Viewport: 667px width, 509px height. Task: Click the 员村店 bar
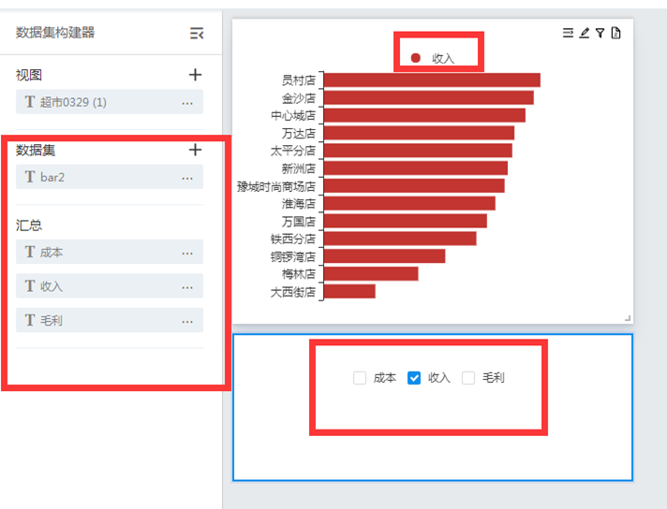tap(432, 80)
